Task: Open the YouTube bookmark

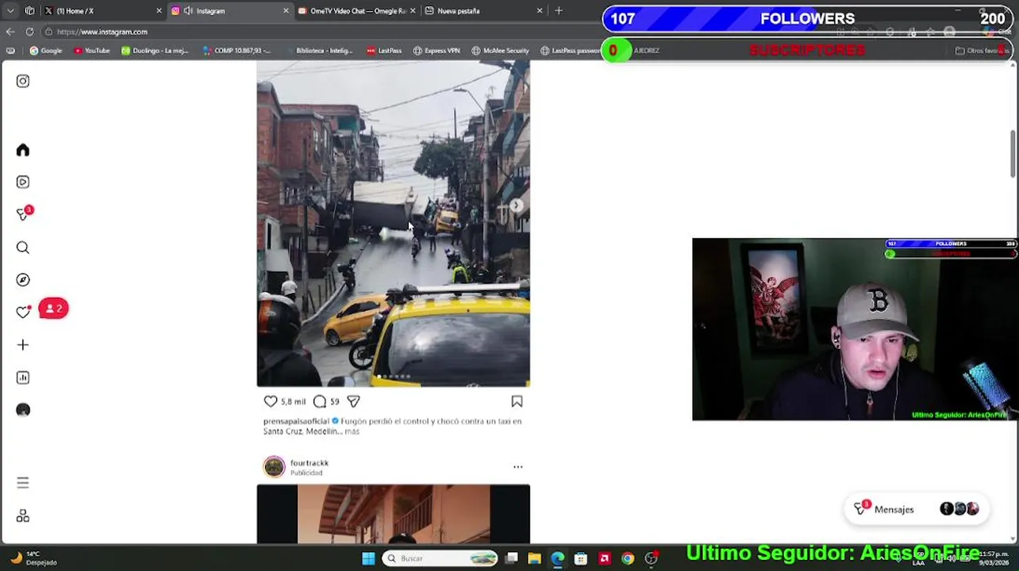Action: click(91, 51)
